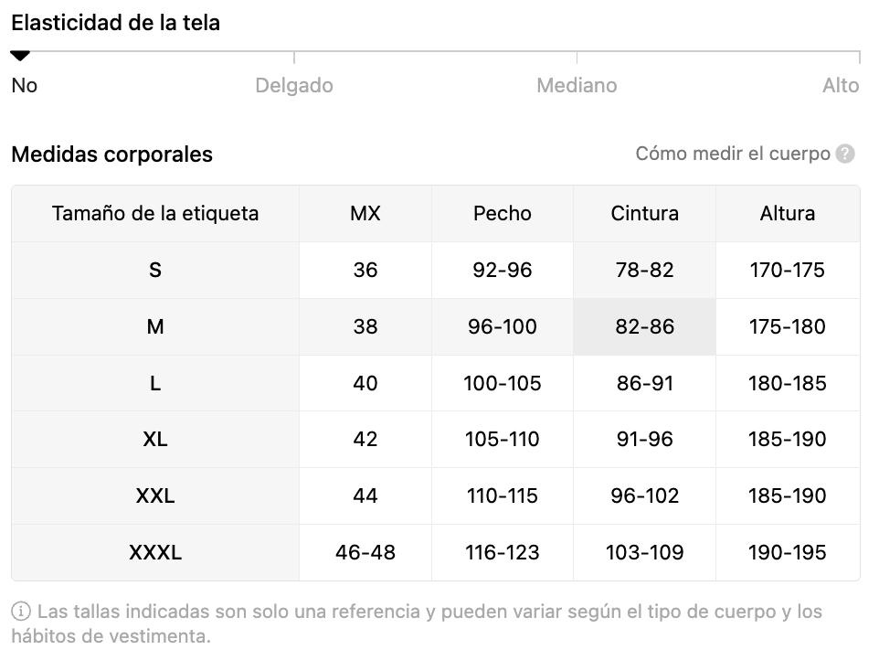The height and width of the screenshot is (671, 879).
Task: Click the 'Pecho' column header
Action: pyautogui.click(x=503, y=214)
